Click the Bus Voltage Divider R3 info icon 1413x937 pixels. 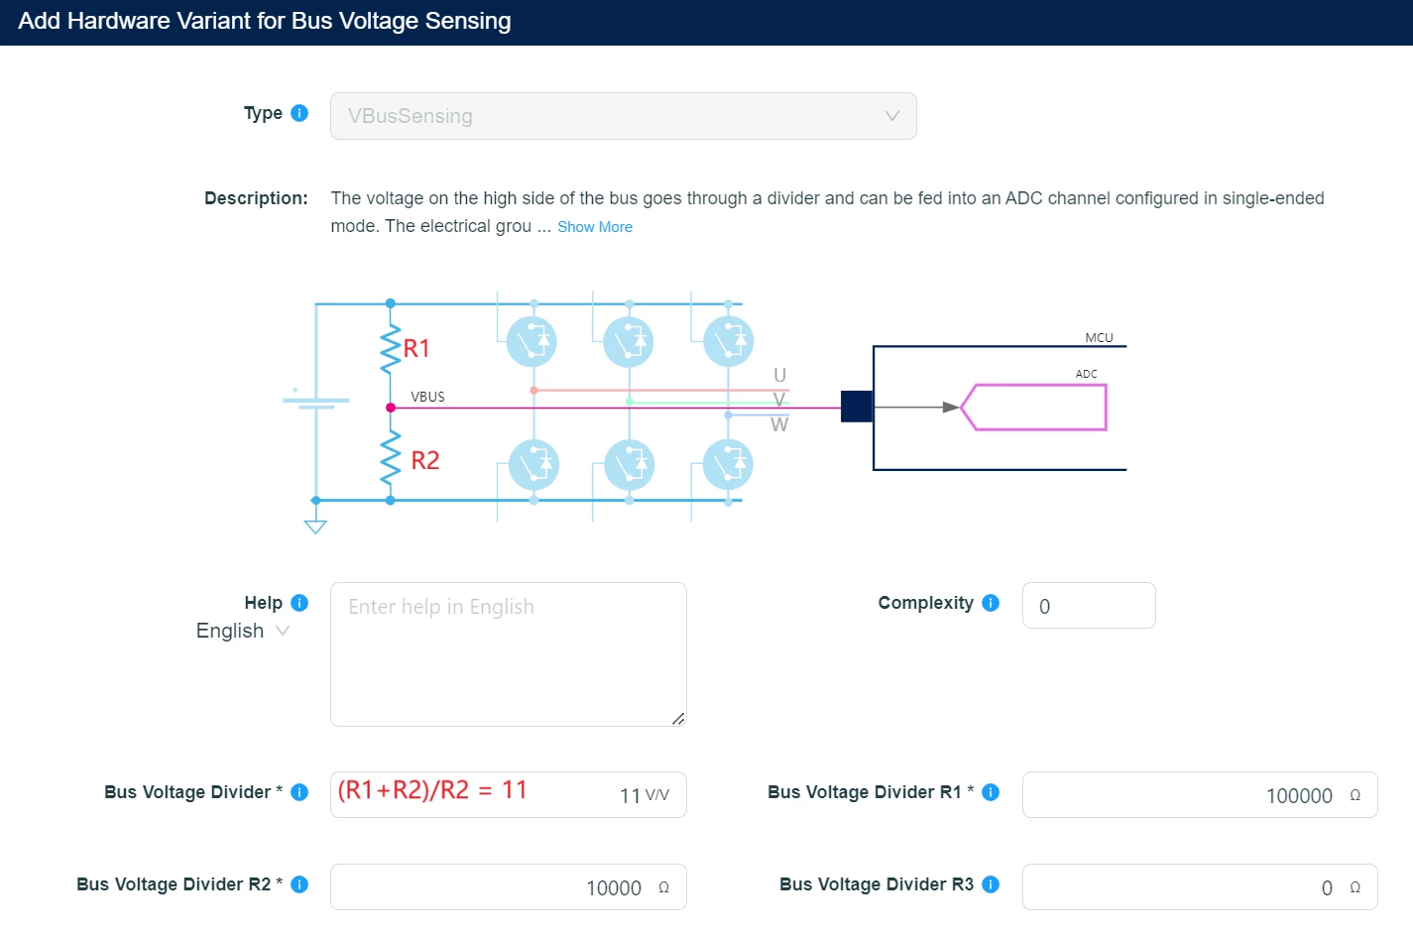click(x=991, y=884)
